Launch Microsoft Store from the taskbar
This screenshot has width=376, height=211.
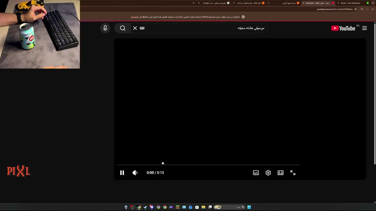(x=197, y=207)
